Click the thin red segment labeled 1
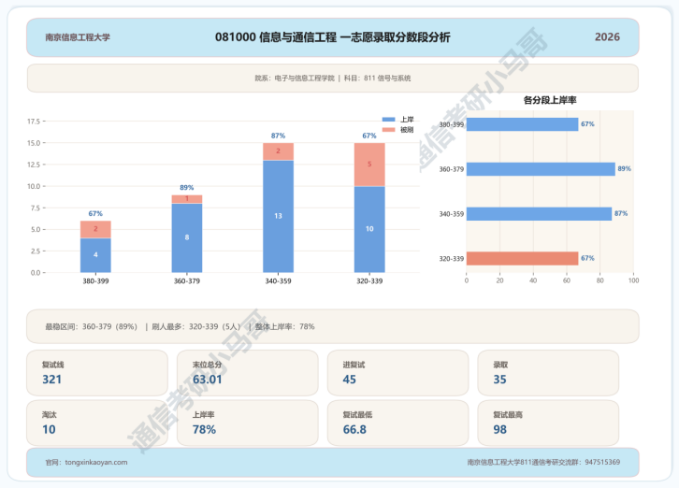The height and width of the screenshot is (488, 679). click(187, 199)
